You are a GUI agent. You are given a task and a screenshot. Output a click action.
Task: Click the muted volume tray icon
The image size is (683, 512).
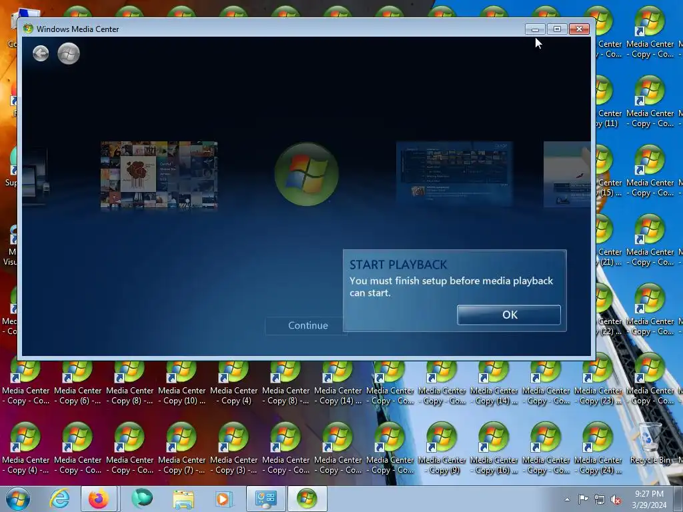[x=616, y=500]
